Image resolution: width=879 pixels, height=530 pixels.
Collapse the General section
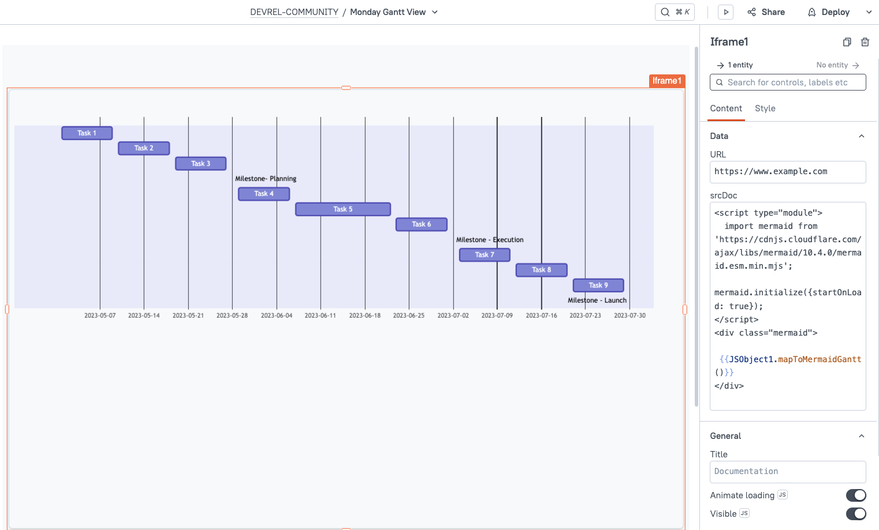[861, 435]
